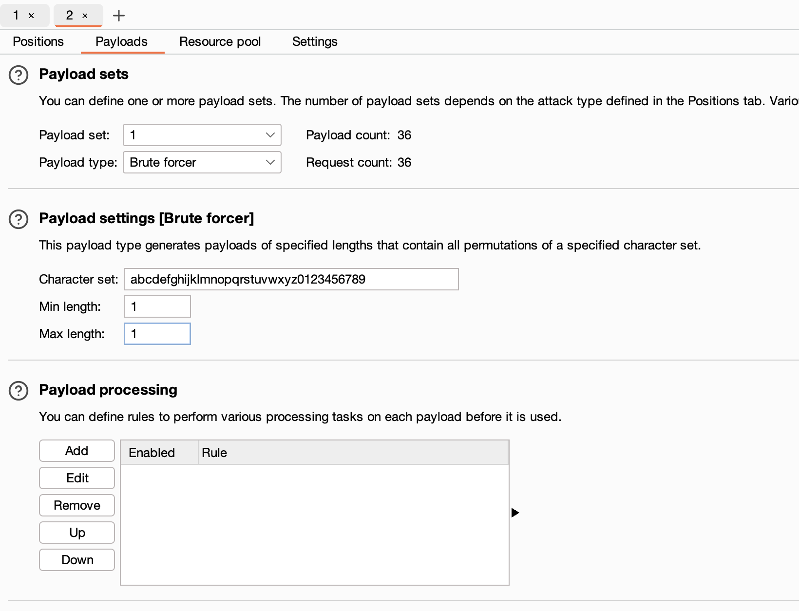Open help for Payload sets section
This screenshot has width=799, height=611.
[19, 75]
